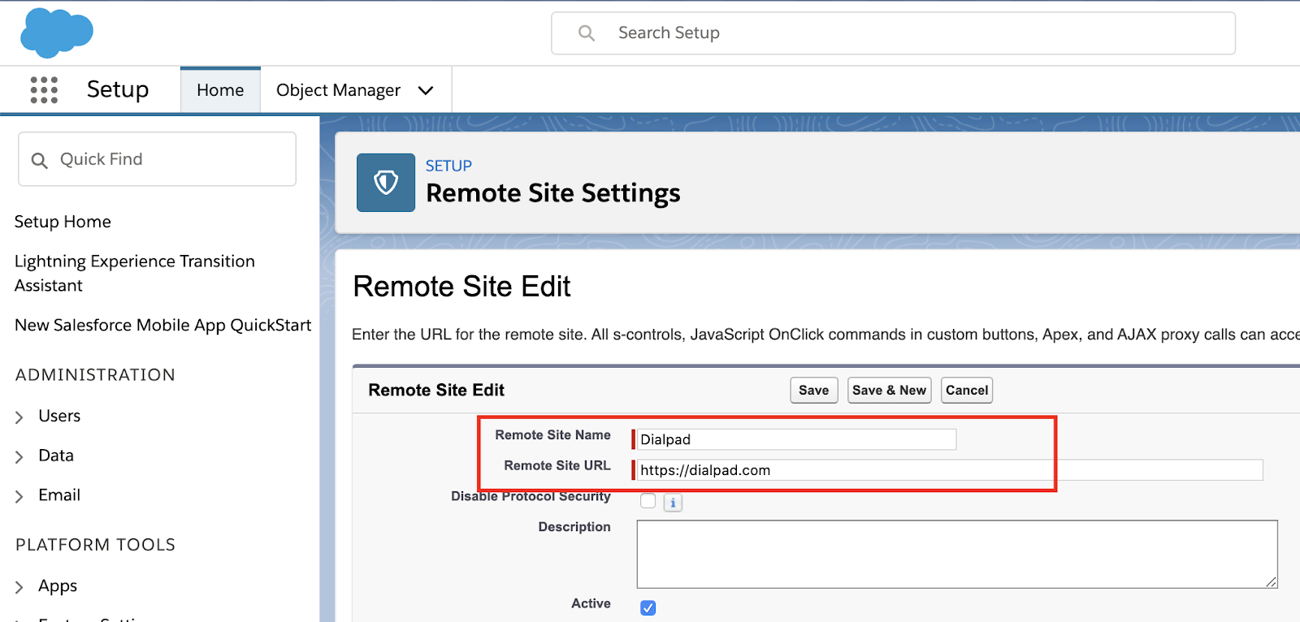
Task: Open the Setup Home link
Action: (63, 222)
